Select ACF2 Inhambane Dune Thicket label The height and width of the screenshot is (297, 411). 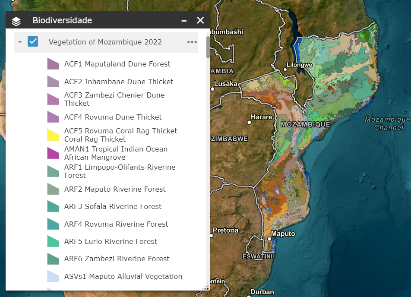tap(119, 82)
